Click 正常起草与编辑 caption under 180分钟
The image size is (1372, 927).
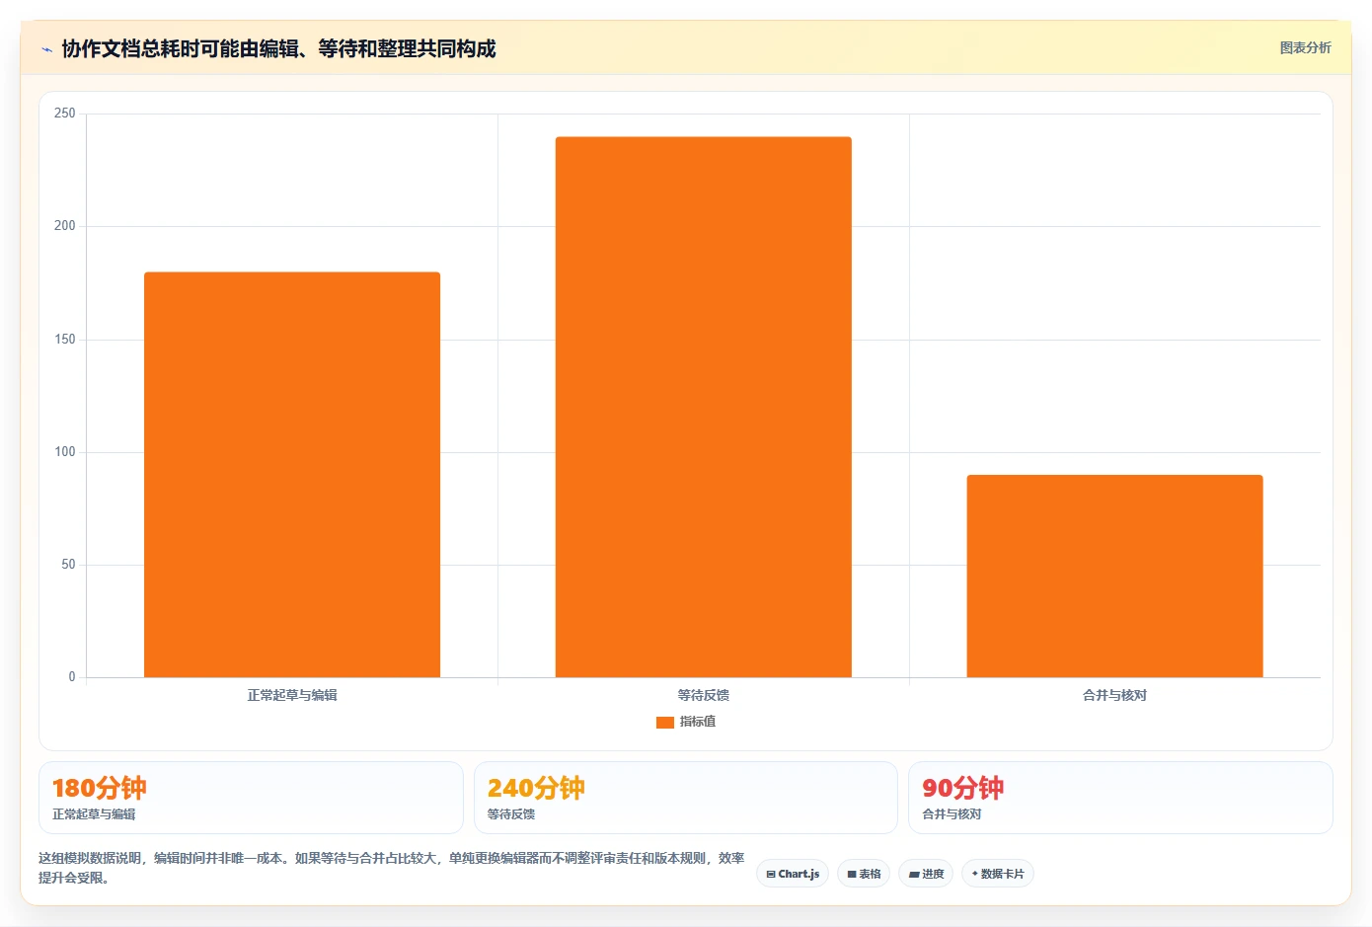(94, 814)
